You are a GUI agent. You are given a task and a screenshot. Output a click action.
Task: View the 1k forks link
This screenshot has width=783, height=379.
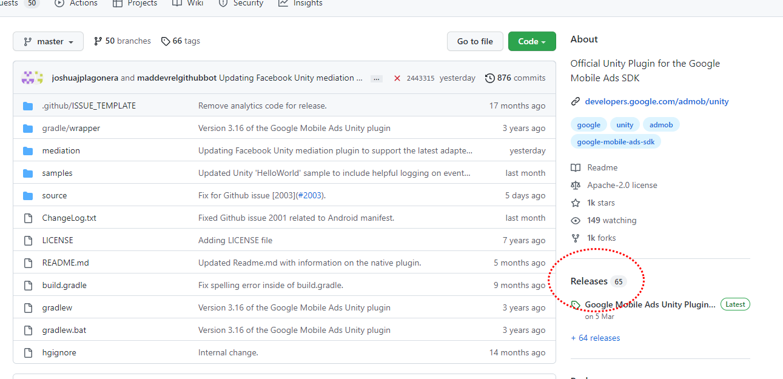[593, 238]
